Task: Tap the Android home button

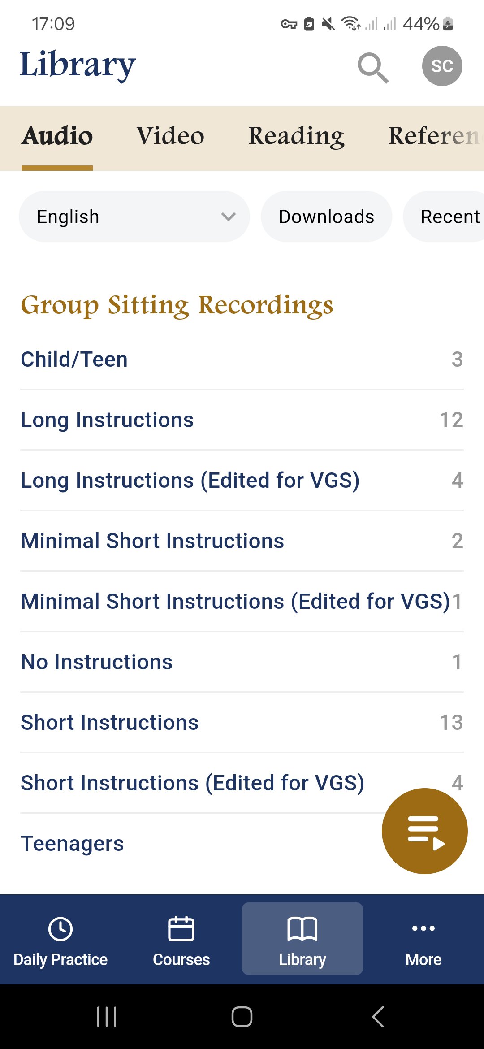Action: click(242, 1016)
